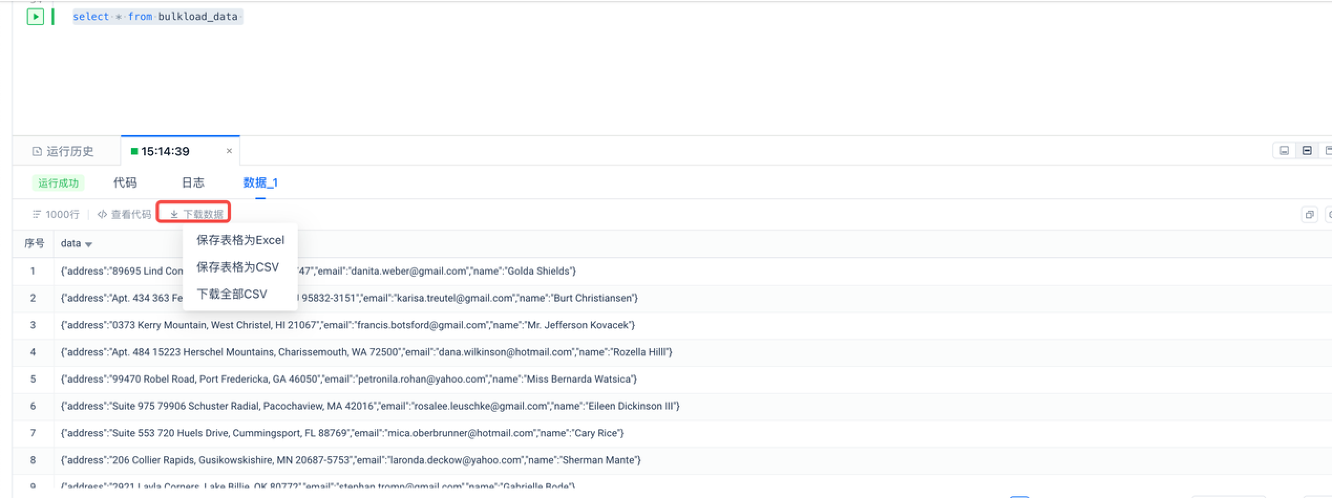Select the 数据_1 data tab

[260, 182]
